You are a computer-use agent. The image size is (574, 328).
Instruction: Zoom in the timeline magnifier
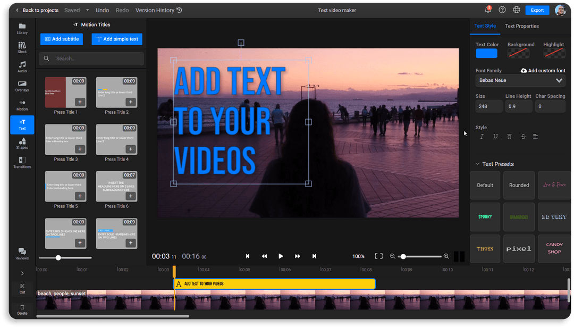pyautogui.click(x=446, y=256)
